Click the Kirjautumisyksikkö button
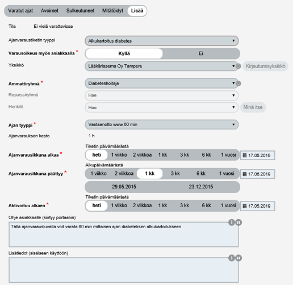 tap(265, 66)
